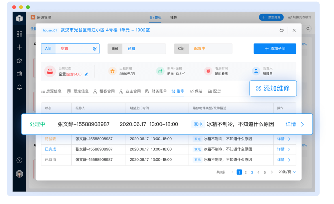Viewport: 334px width, 204px height.
Task: Open the 业主合同 tab
Action: [x=130, y=91]
